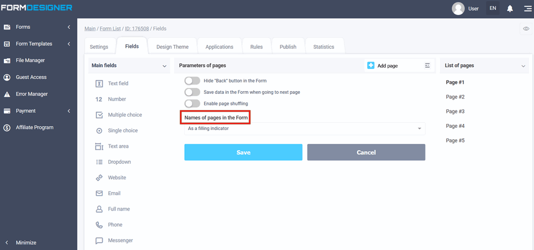Open the Publish tab
The image size is (534, 250).
[x=288, y=47]
